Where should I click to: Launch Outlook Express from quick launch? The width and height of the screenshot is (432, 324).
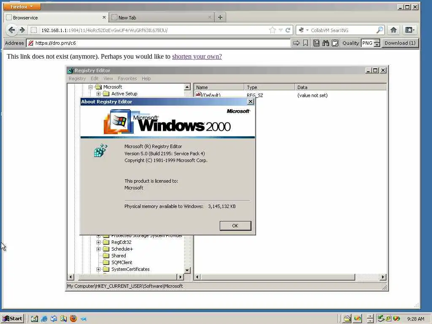pyautogui.click(x=54, y=319)
